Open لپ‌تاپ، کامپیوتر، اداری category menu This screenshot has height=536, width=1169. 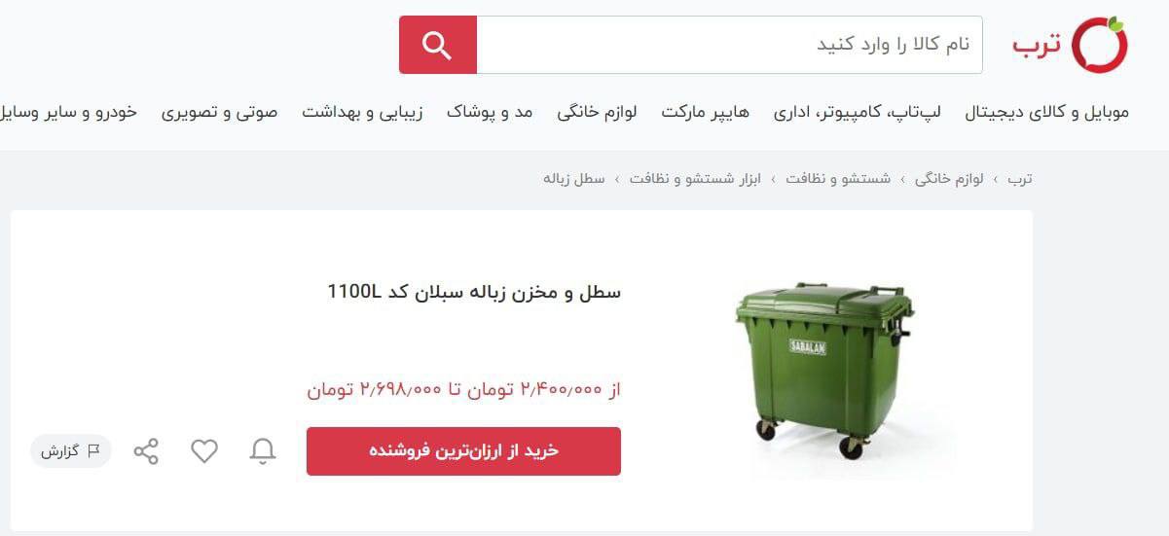coord(858,112)
